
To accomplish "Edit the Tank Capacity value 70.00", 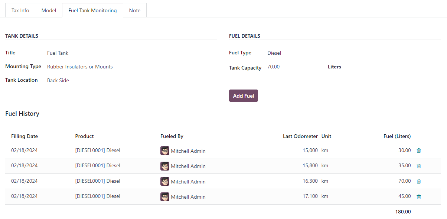I will [274, 67].
